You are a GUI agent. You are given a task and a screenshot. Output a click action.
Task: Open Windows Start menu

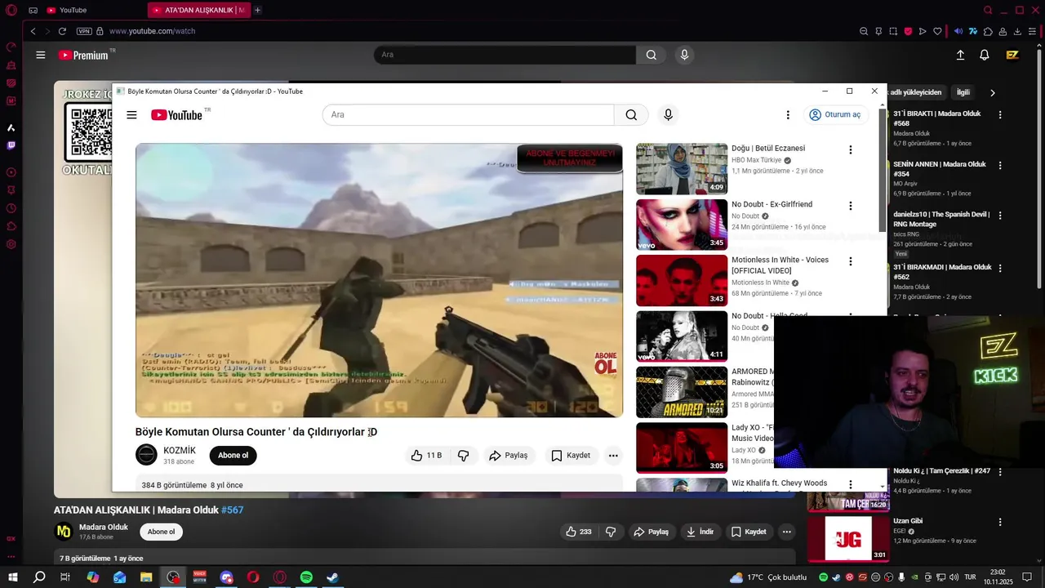point(13,577)
